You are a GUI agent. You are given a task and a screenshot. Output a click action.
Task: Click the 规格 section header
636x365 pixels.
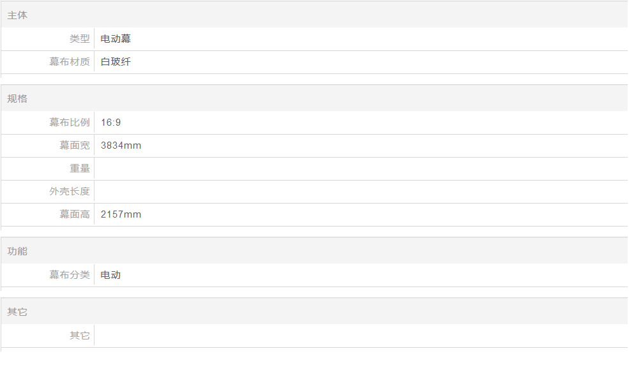[x=17, y=98]
